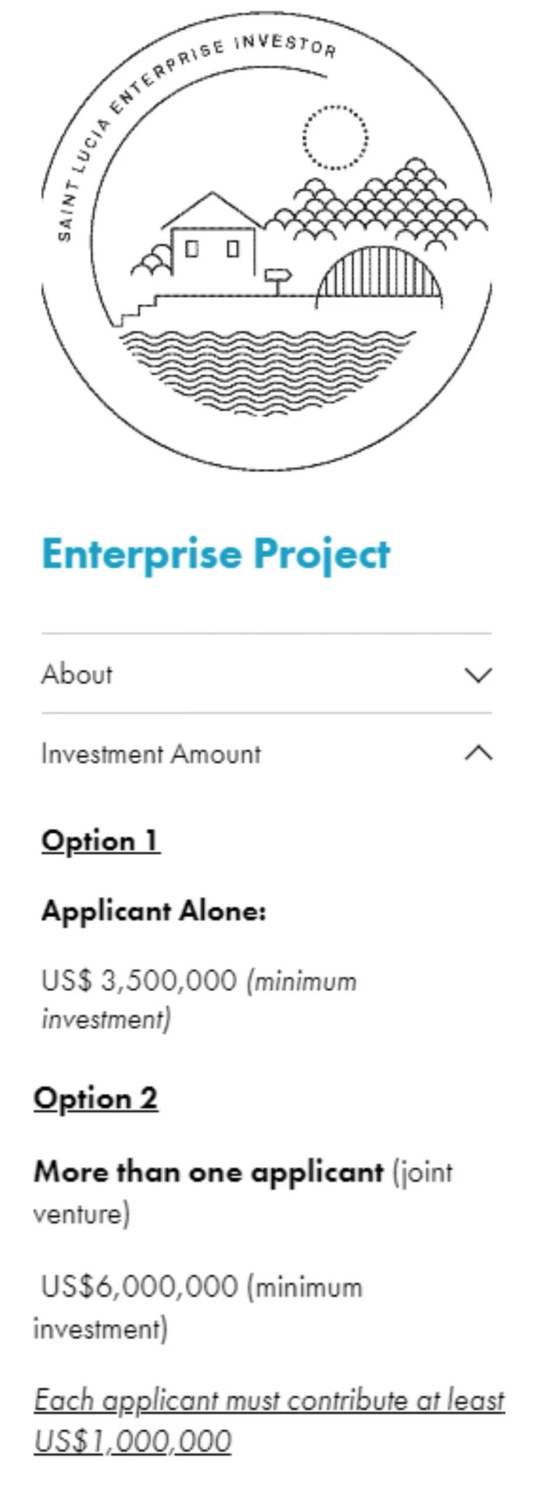Click the Applicant Alone bold label
Screen dimensions: 543x1498
154,911
